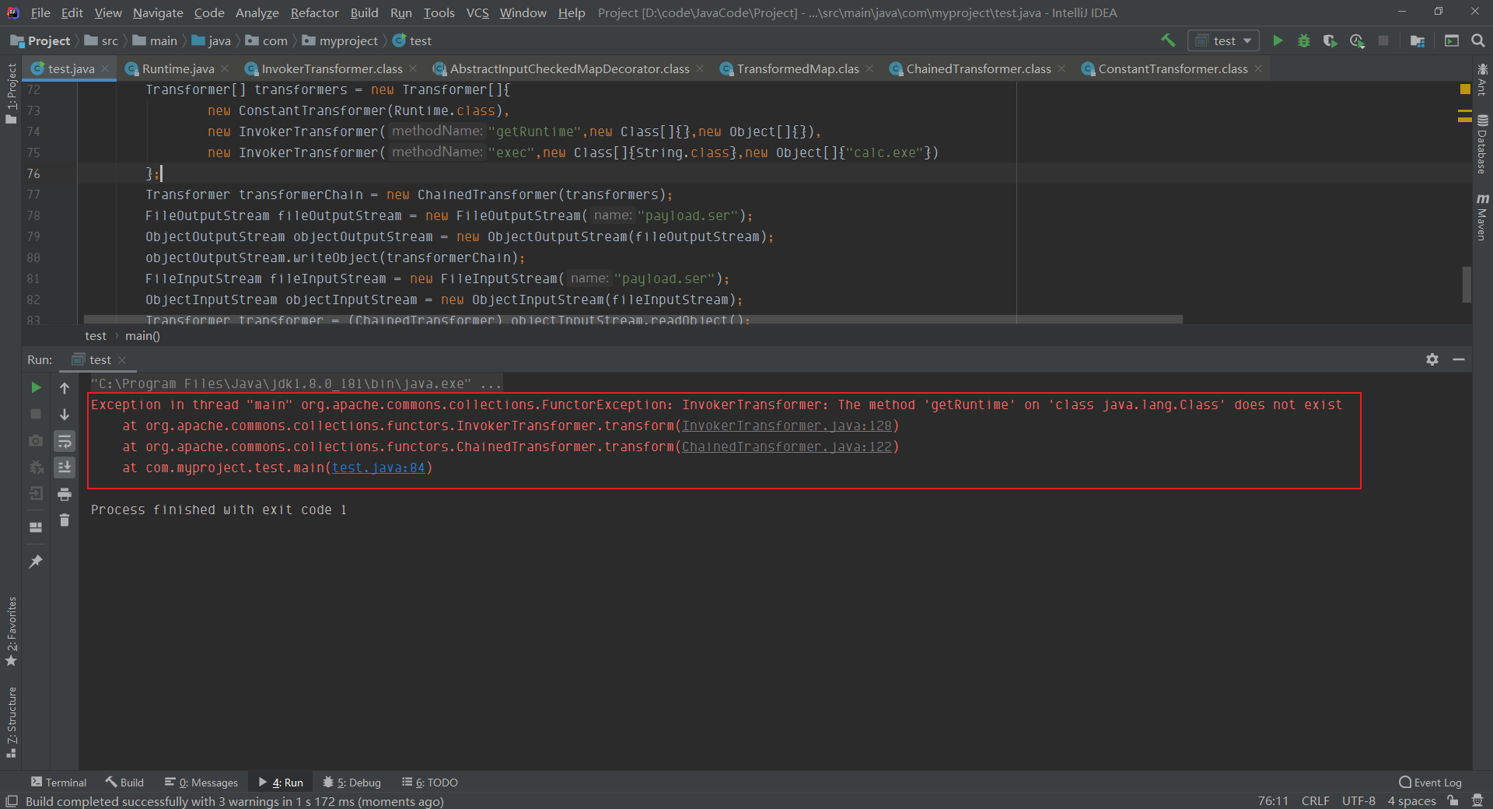Stop process in Run panel

(36, 414)
